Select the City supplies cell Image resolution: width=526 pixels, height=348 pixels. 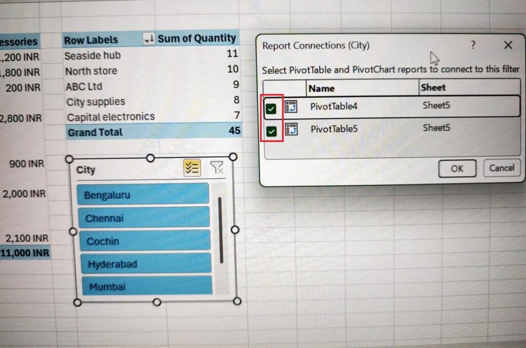coord(96,102)
